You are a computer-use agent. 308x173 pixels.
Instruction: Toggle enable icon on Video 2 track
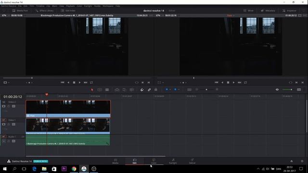(x=4, y=106)
